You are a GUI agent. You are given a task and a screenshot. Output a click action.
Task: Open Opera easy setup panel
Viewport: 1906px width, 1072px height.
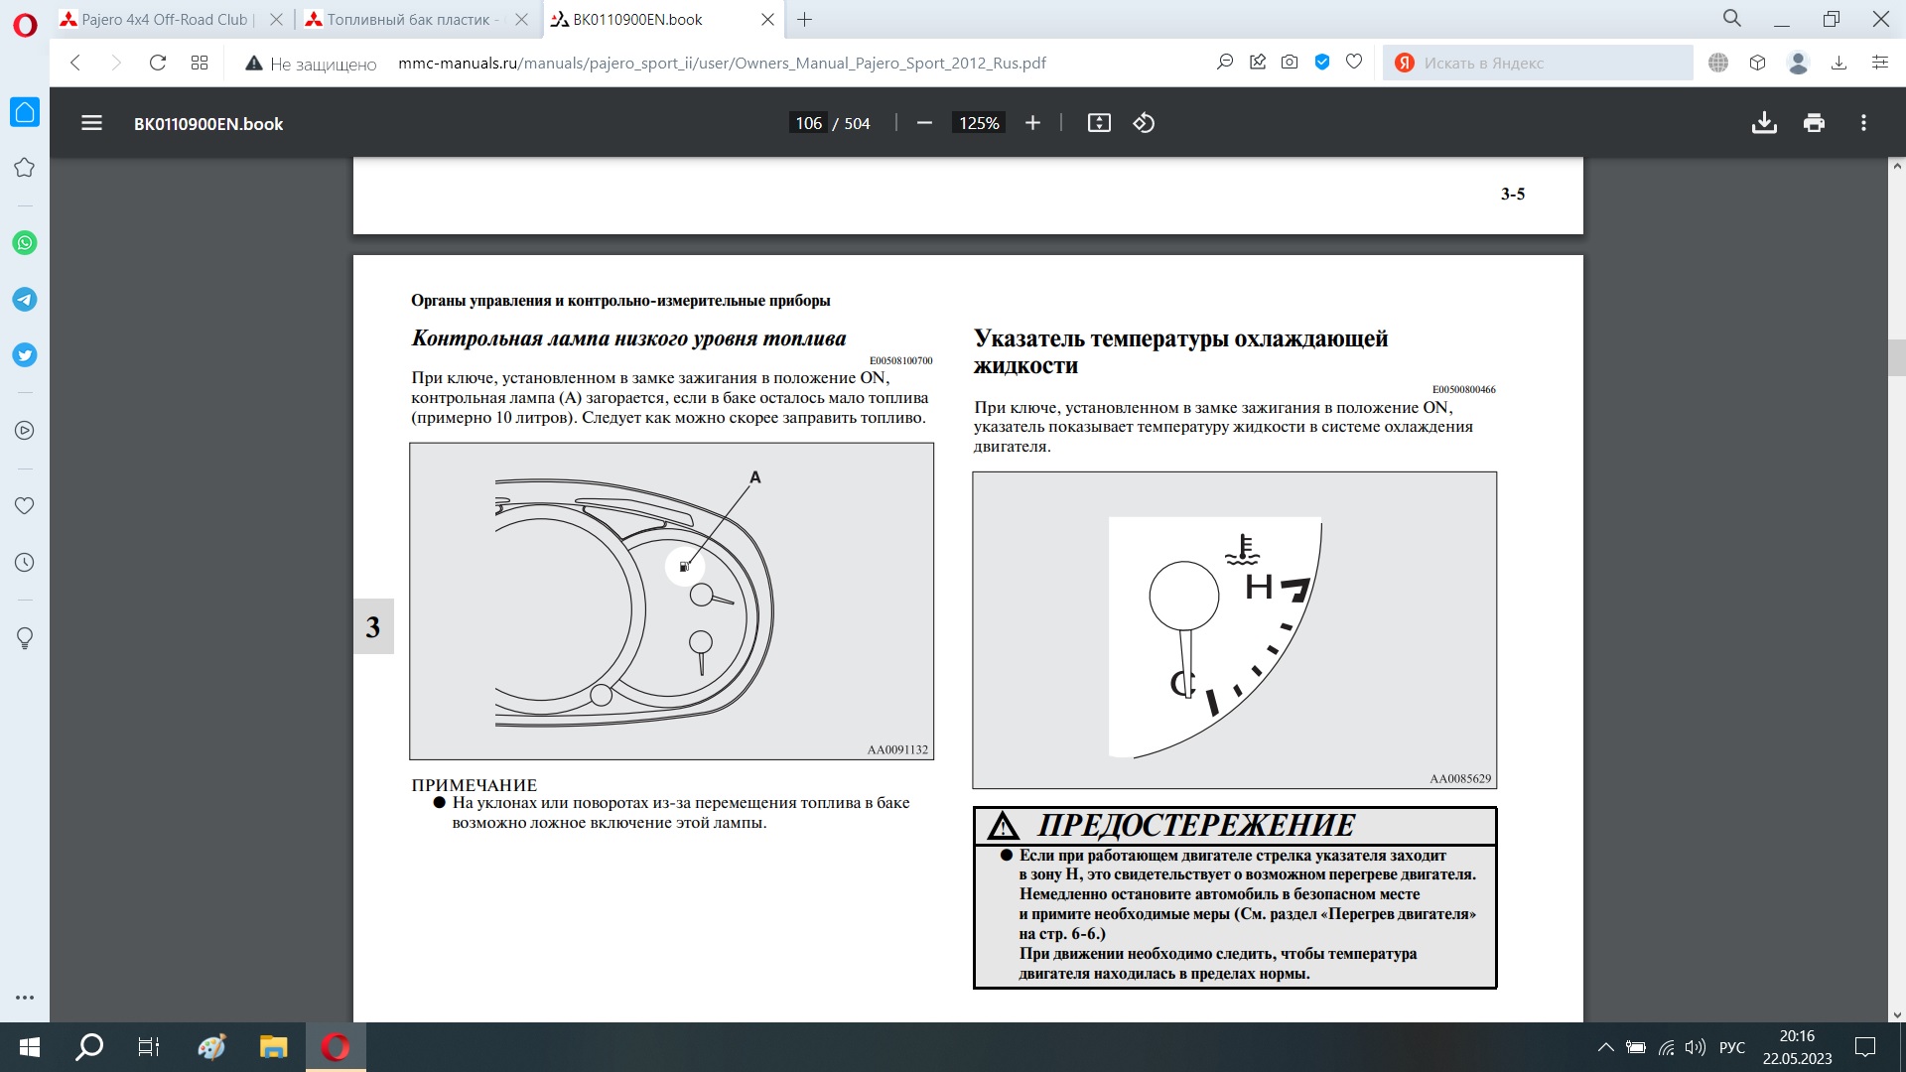(1879, 63)
